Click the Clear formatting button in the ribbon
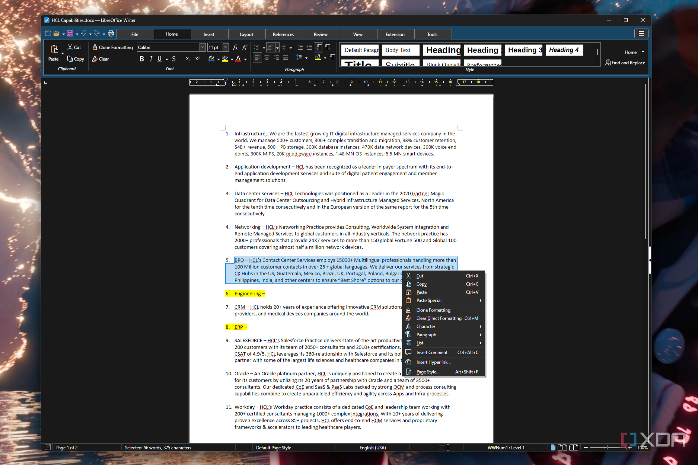 pos(101,59)
